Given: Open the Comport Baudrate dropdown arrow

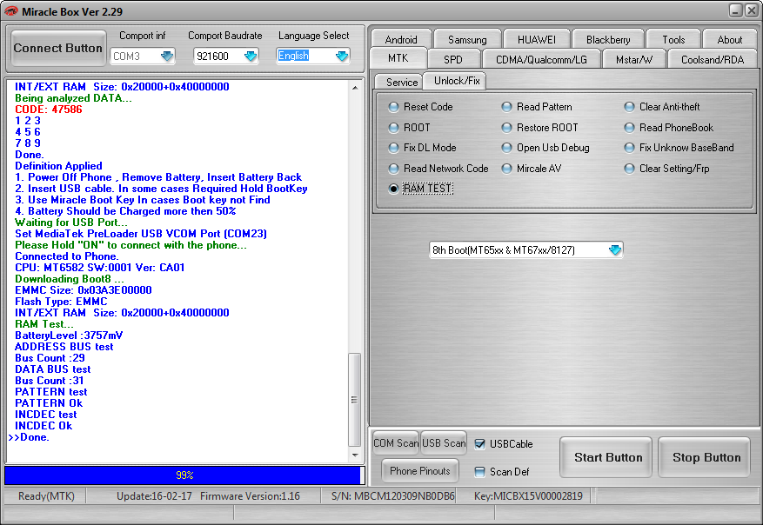Looking at the screenshot, I should [251, 56].
